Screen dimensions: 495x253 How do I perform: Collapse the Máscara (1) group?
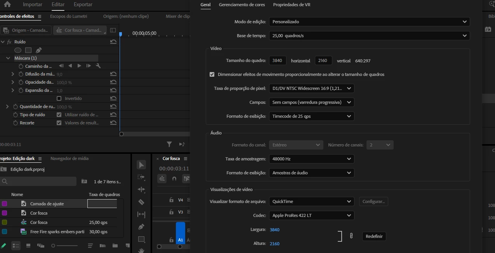click(x=8, y=58)
